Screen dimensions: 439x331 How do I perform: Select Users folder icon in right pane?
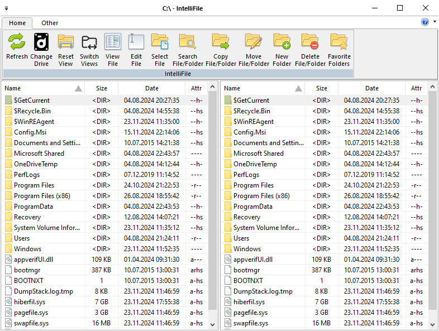[x=228, y=238]
